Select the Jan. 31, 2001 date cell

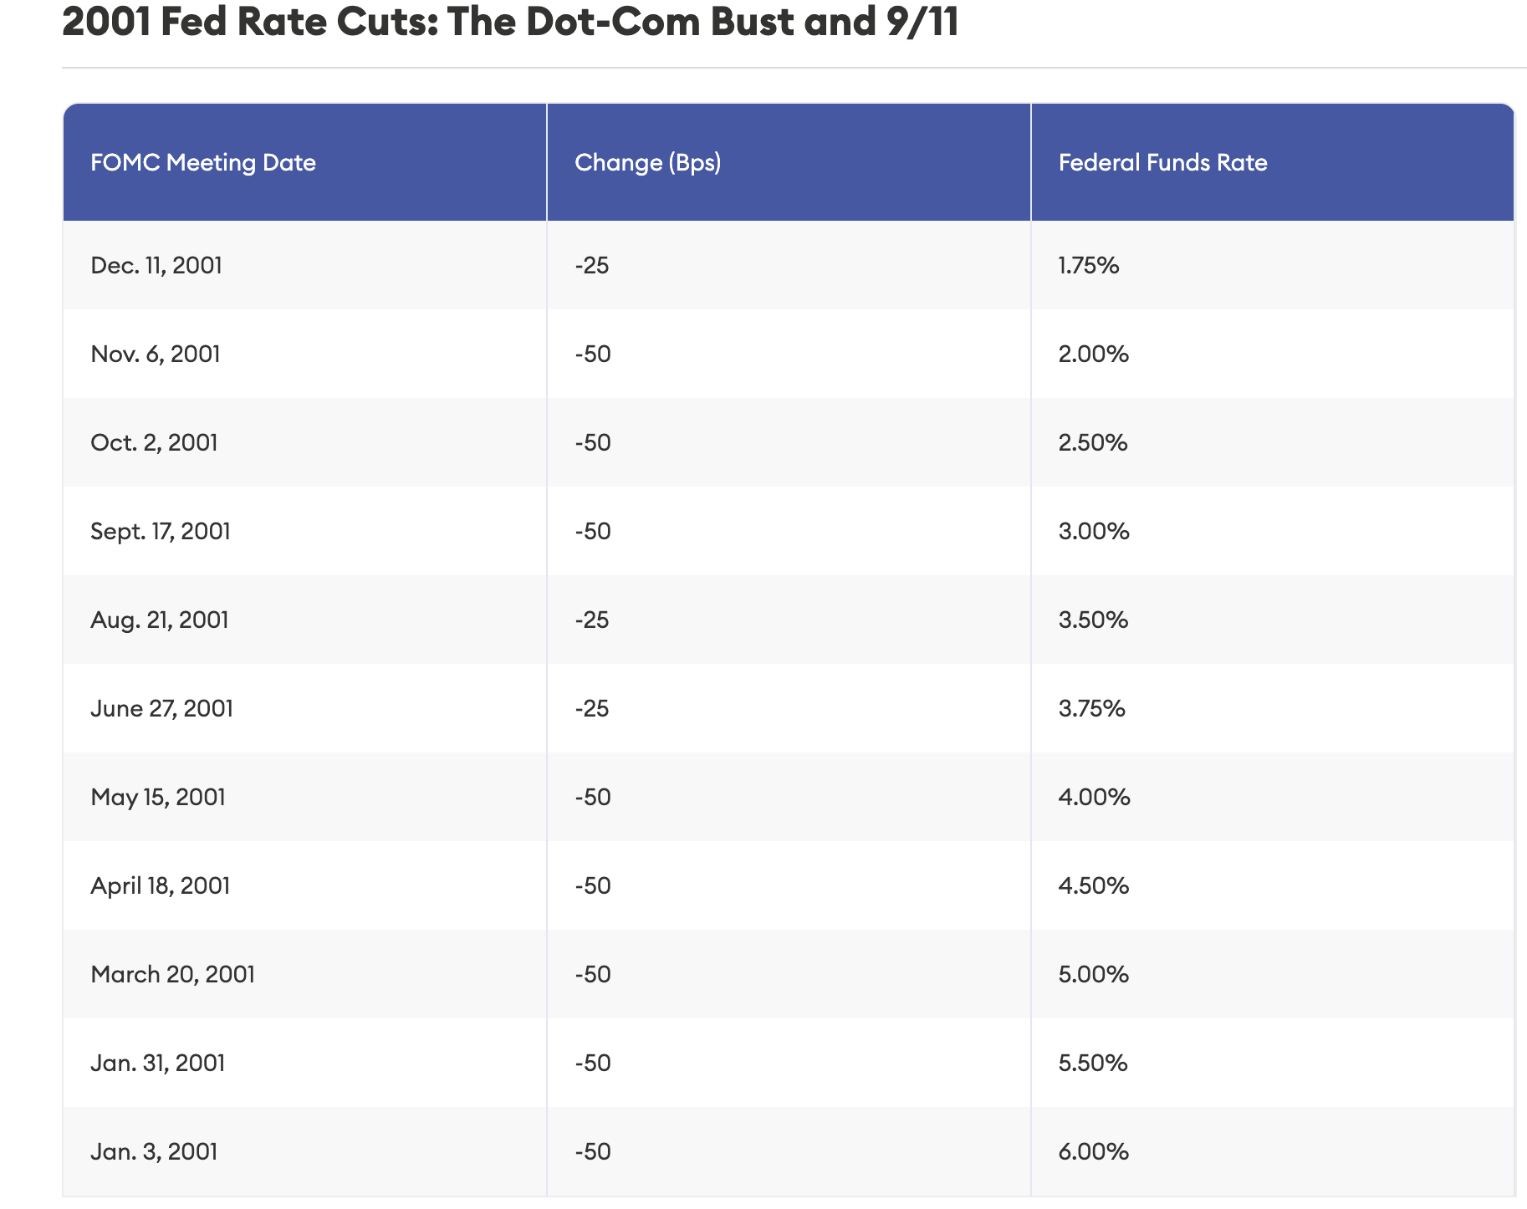158,1064
